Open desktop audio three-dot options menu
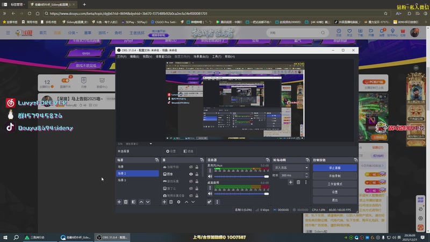Image resolution: width=430 pixels, height=242 pixels. (210, 188)
